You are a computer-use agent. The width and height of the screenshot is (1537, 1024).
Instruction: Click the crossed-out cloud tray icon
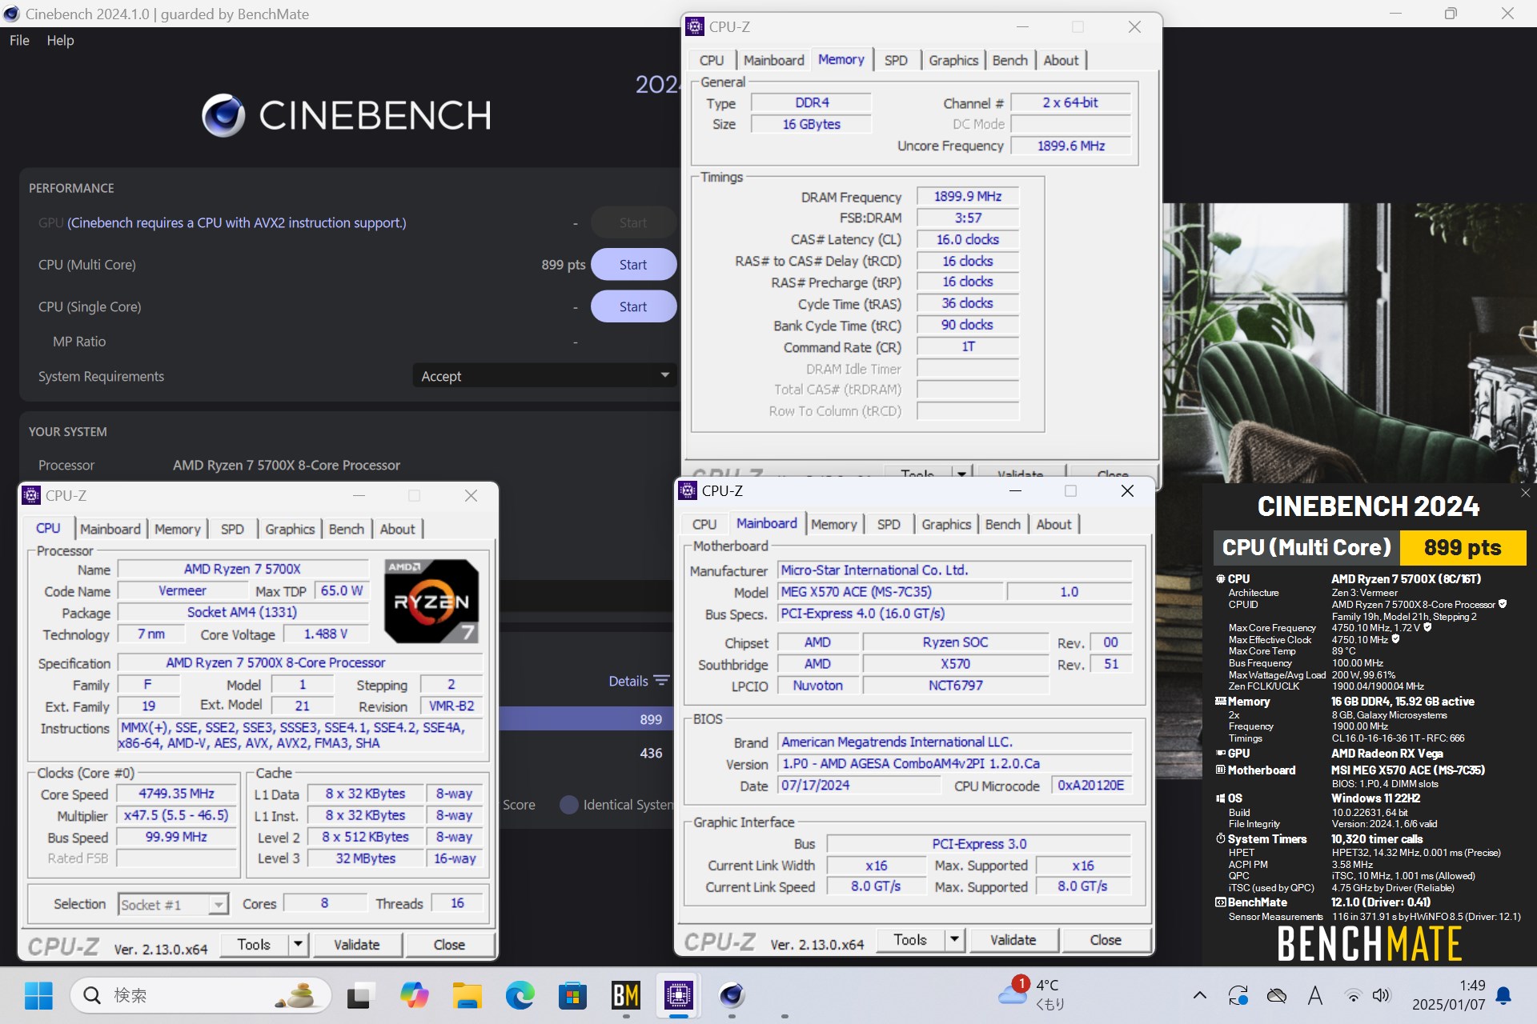1277,996
